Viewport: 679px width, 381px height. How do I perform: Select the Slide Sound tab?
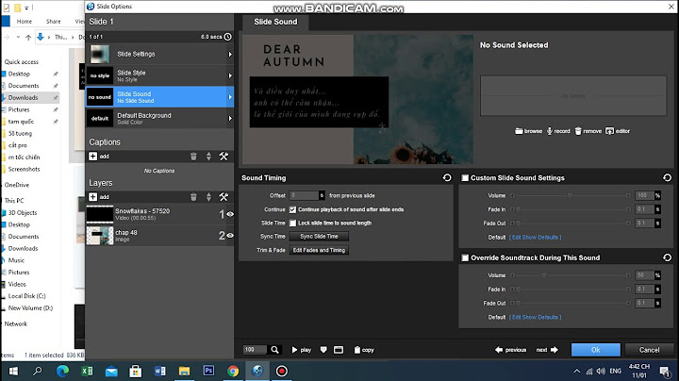[275, 22]
